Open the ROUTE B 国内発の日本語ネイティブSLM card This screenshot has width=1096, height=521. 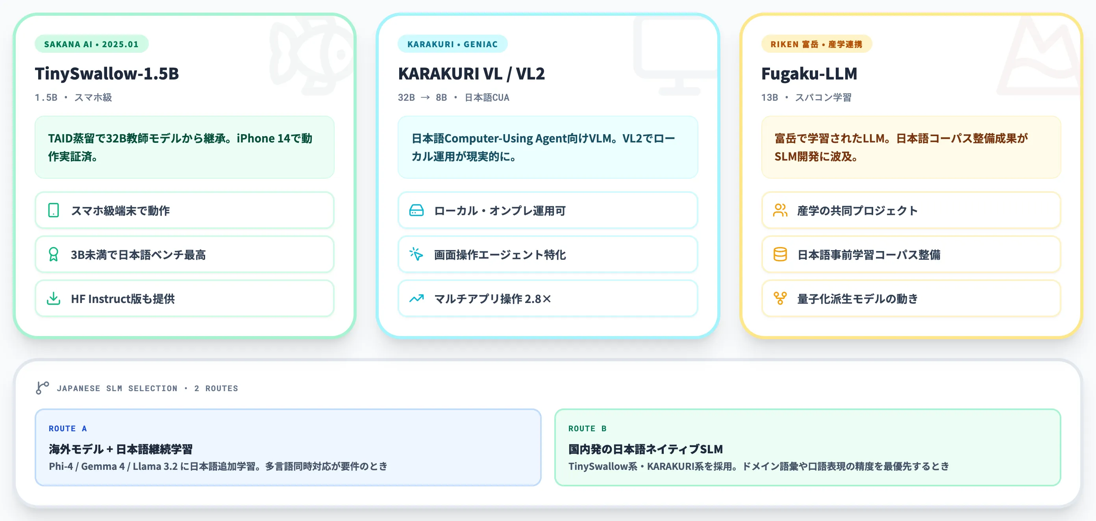point(807,447)
